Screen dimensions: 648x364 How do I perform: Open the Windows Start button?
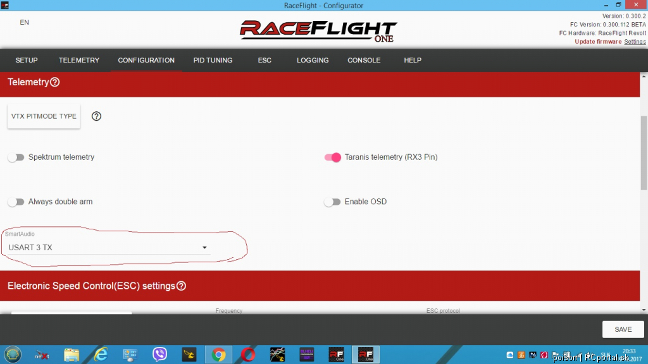13,355
